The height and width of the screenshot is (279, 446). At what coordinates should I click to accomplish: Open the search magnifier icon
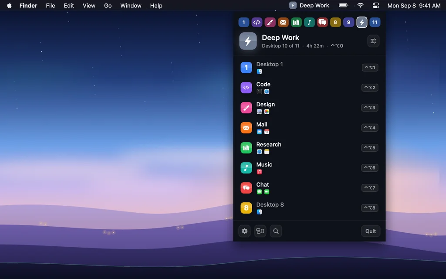coord(276,231)
